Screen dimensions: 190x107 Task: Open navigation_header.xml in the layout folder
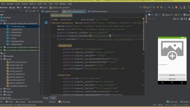(x=18, y=86)
